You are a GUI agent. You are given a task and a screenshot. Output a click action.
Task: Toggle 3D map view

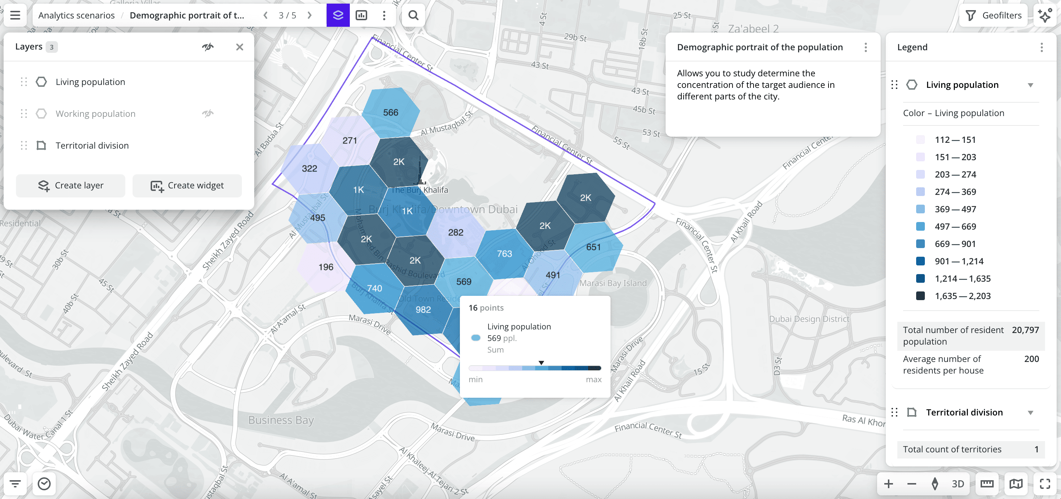(x=958, y=483)
